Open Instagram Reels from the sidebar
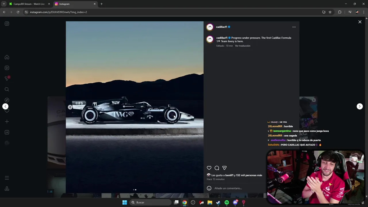Image resolution: width=368 pixels, height=207 pixels. pyautogui.click(x=7, y=68)
